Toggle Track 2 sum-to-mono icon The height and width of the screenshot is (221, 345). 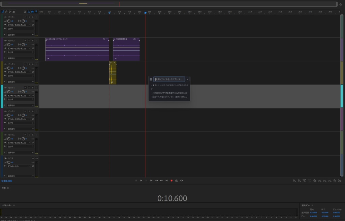pyautogui.click(x=33, y=44)
